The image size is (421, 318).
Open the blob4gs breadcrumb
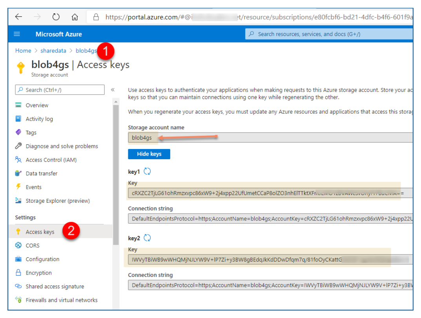point(86,51)
